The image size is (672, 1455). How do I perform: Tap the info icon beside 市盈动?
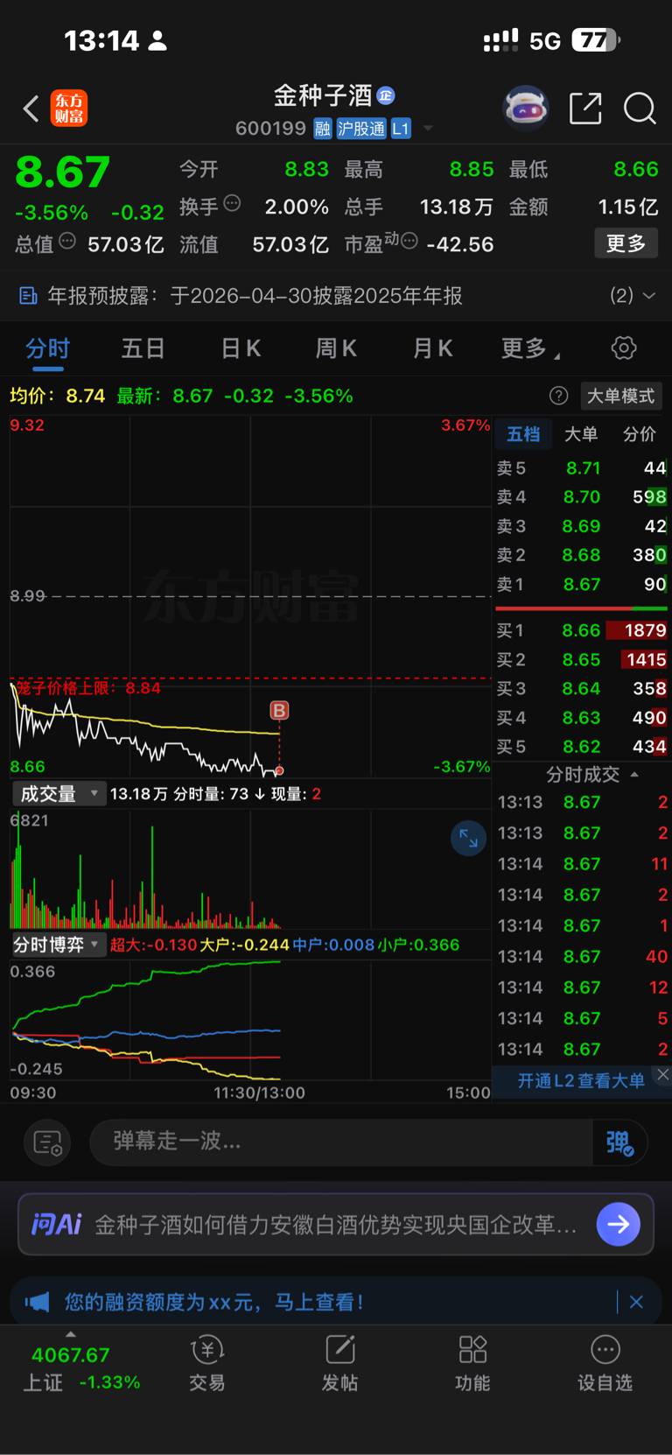(x=409, y=241)
